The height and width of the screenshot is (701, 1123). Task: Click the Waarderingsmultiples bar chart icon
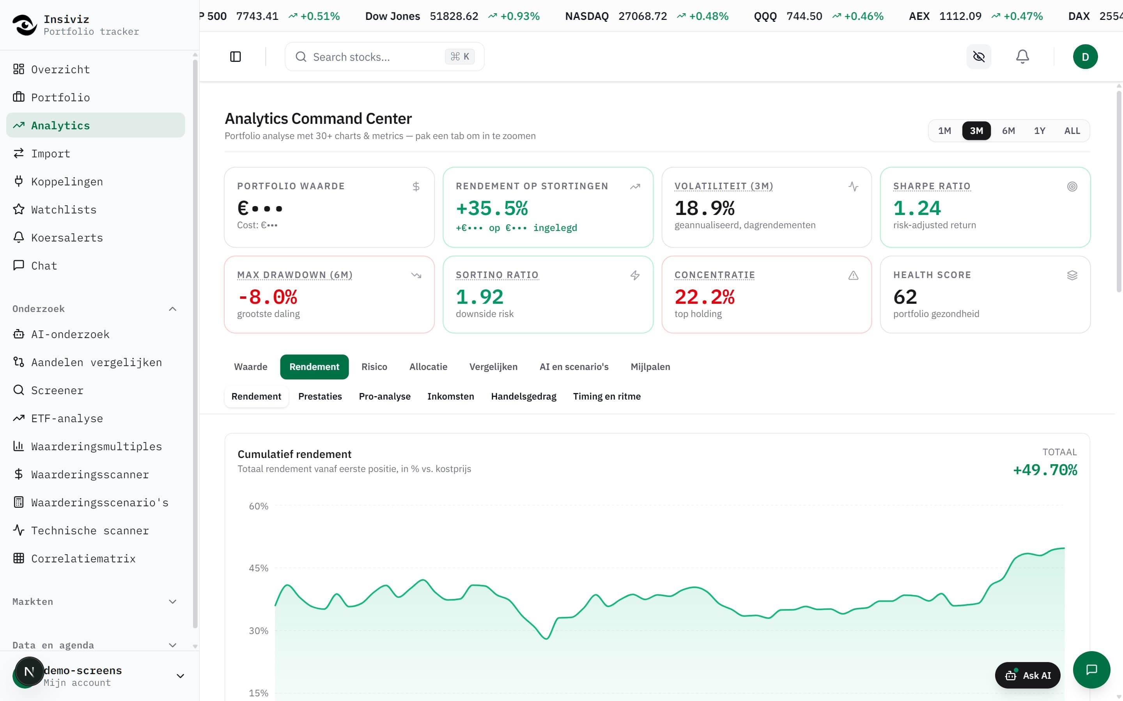[x=19, y=446]
